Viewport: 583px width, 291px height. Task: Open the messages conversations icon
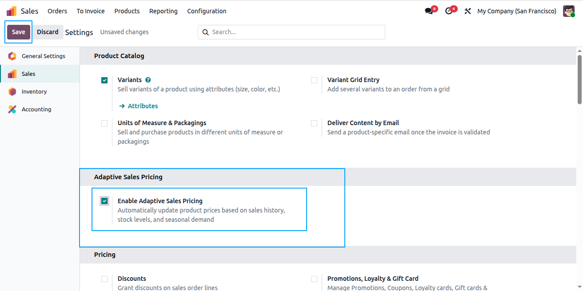point(429,11)
